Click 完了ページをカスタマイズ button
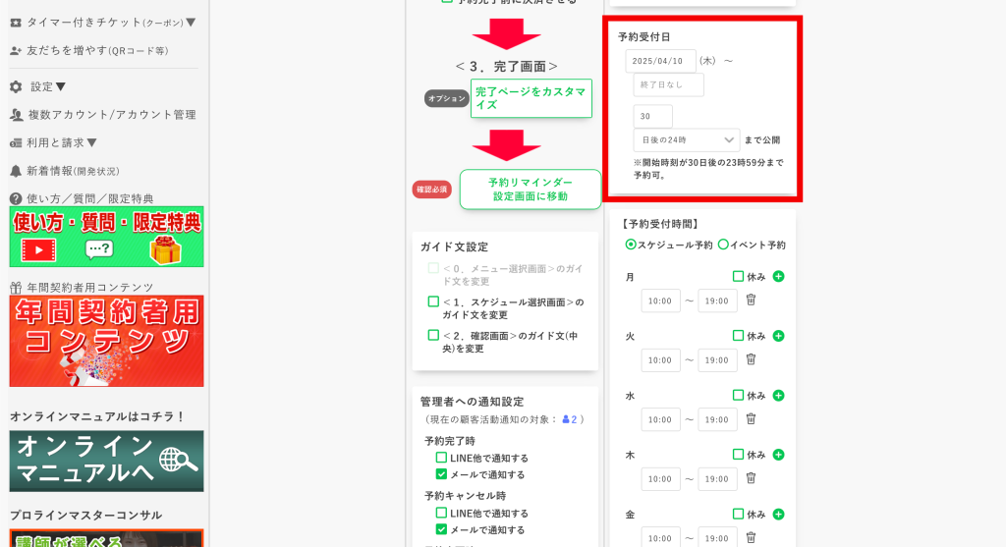 coord(531,98)
